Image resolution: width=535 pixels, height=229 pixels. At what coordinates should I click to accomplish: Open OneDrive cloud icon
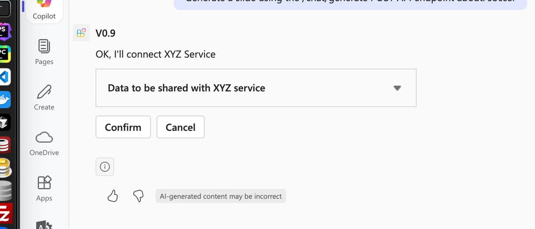44,143
